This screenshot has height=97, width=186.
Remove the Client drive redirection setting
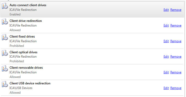(x=176, y=25)
